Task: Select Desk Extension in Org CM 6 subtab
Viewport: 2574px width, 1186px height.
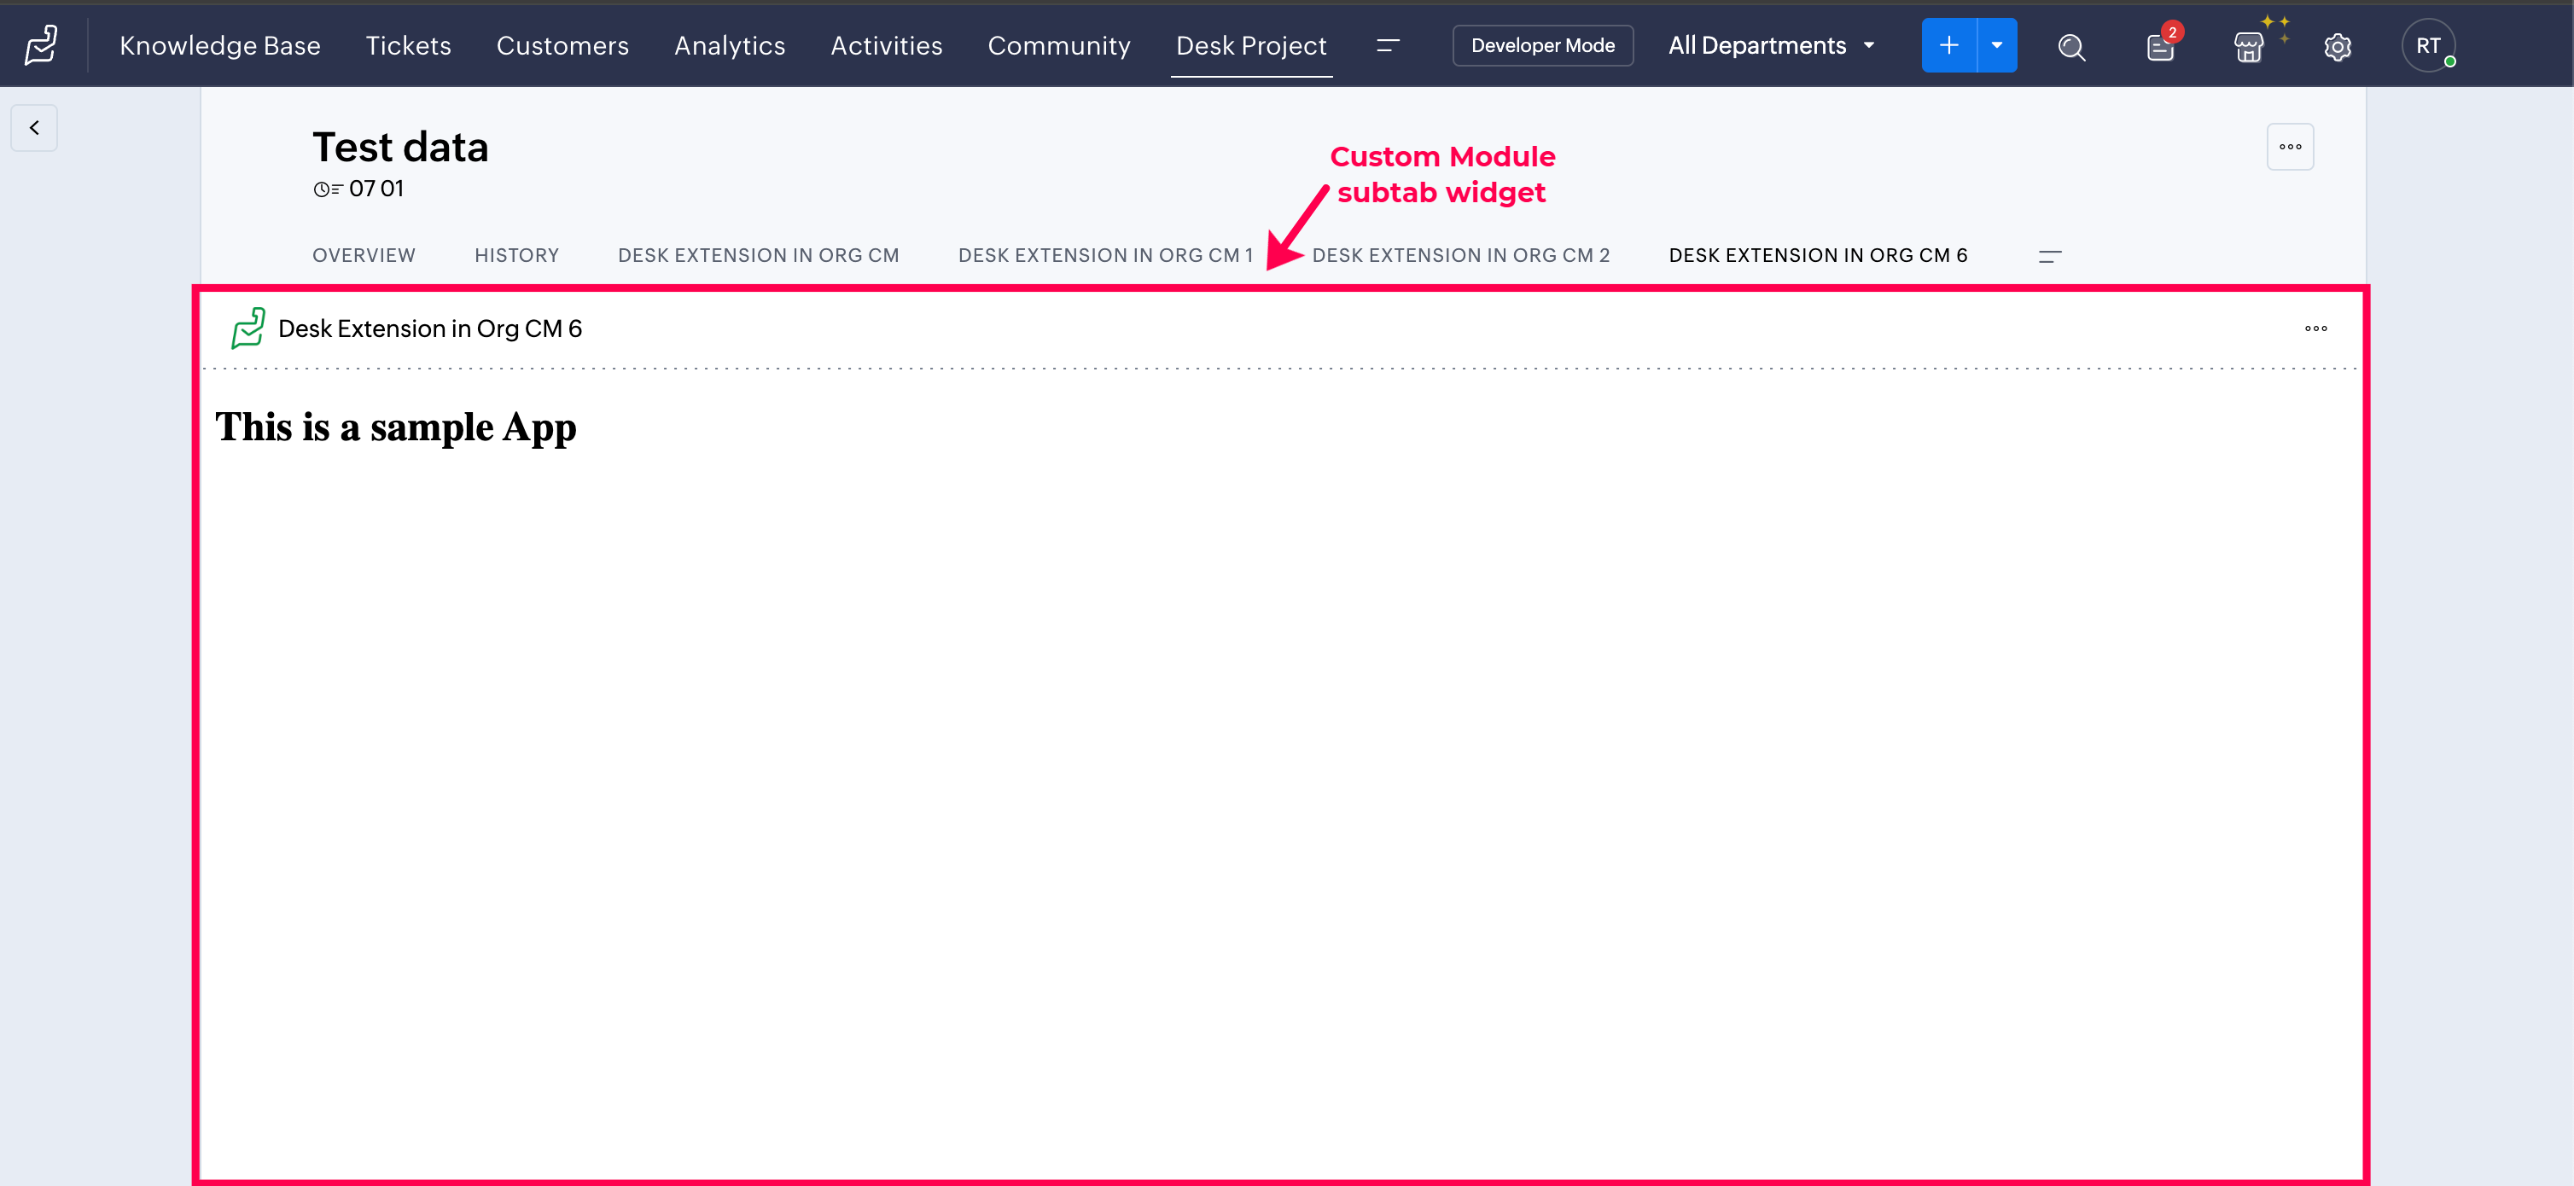Action: click(x=1818, y=255)
